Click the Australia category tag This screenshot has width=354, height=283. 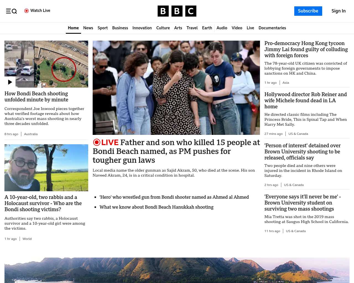pyautogui.click(x=31, y=134)
